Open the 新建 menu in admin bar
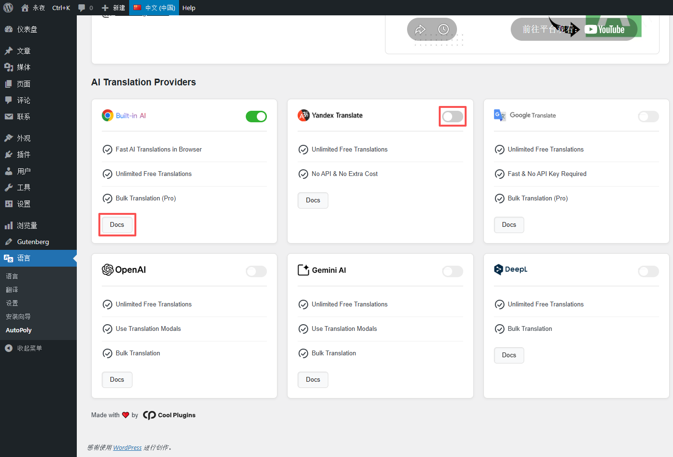 tap(113, 8)
